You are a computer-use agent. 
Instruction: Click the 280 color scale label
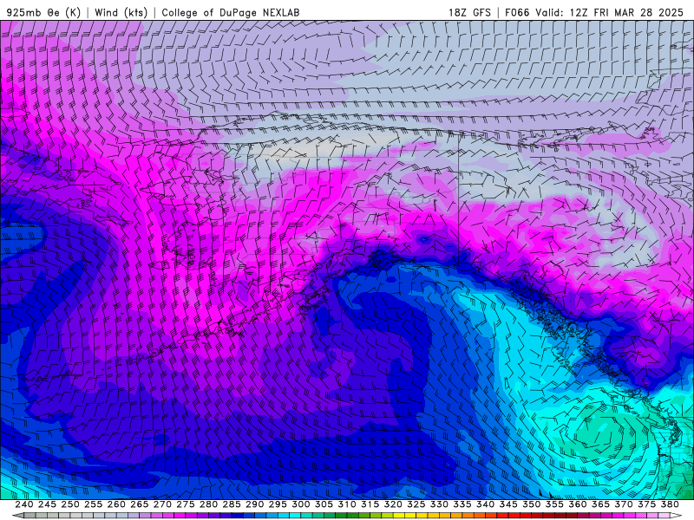coord(208,504)
